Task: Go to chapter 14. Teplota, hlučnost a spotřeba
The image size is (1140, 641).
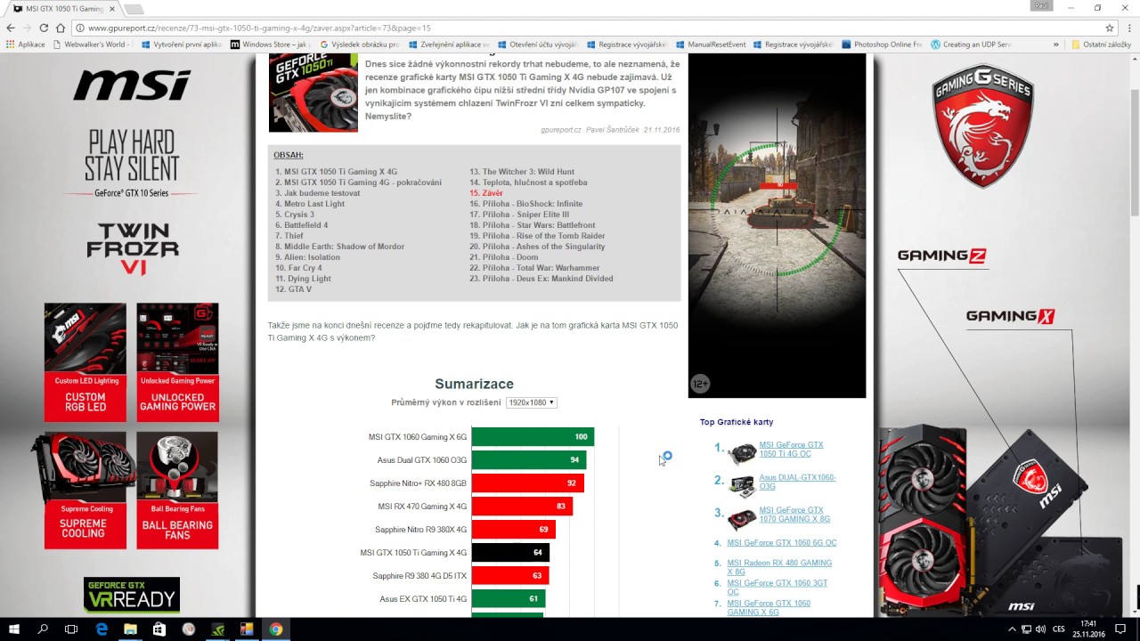Action: click(x=528, y=183)
